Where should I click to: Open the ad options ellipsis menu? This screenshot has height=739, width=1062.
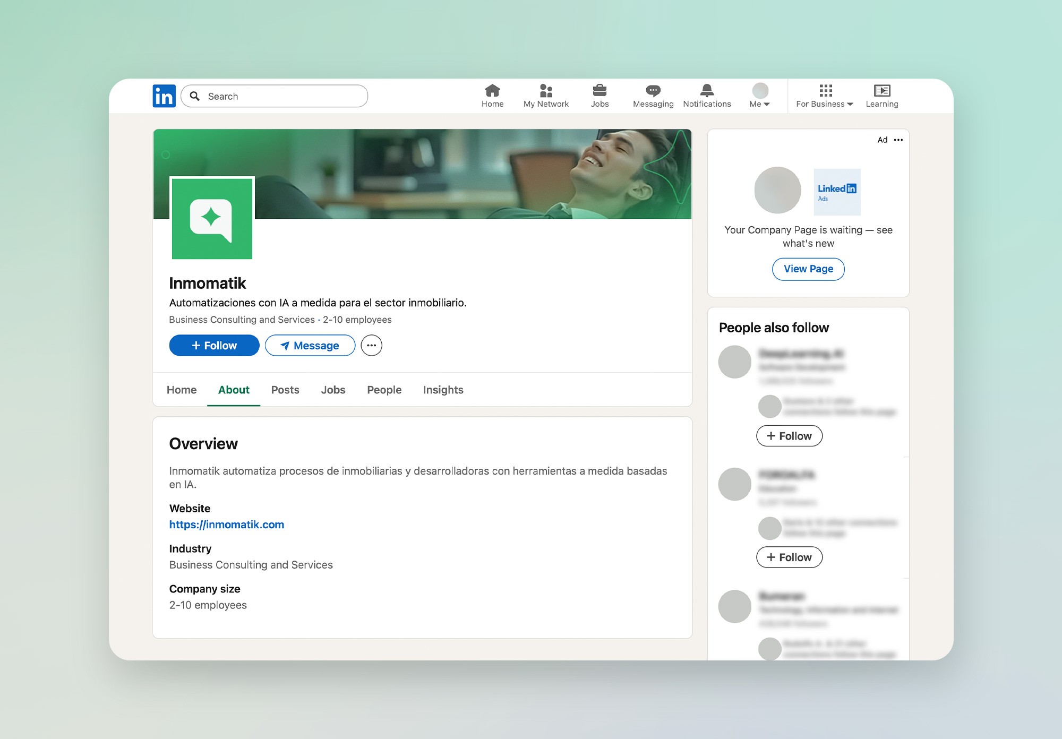click(x=898, y=140)
